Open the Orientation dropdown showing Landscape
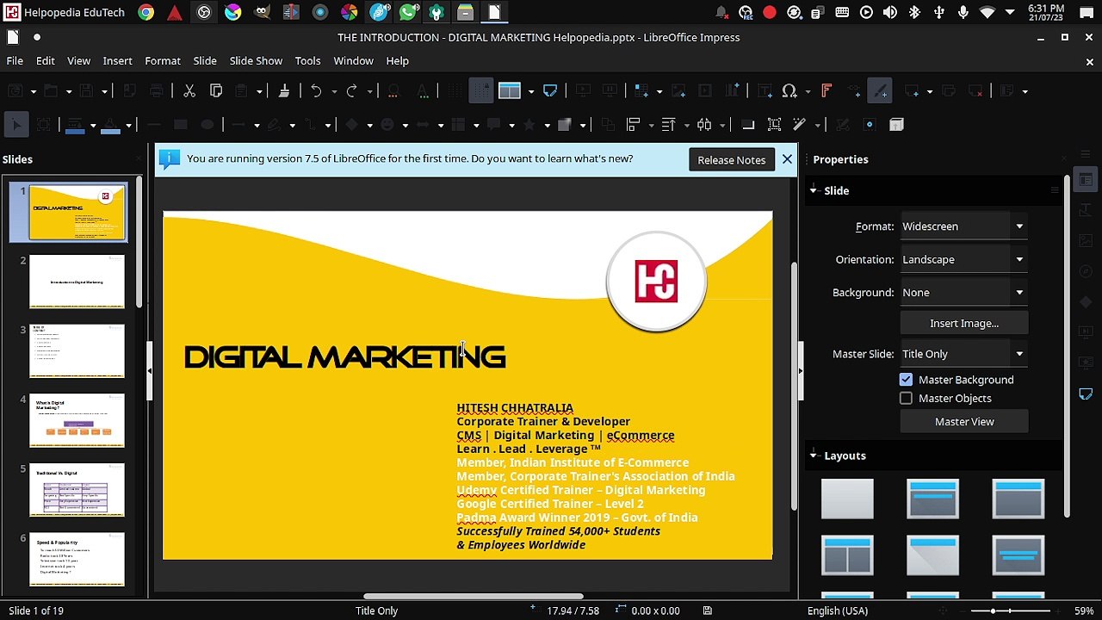This screenshot has width=1102, height=620. pyautogui.click(x=963, y=259)
